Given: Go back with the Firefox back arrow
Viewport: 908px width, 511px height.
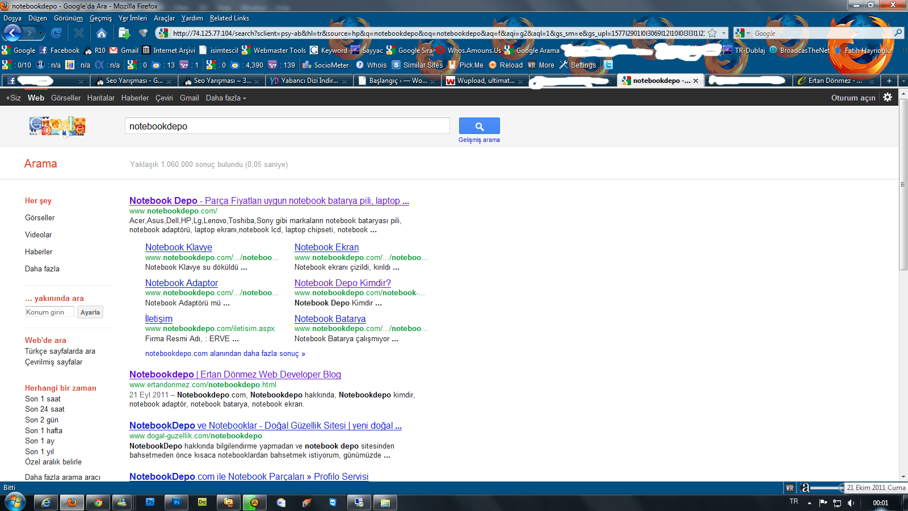Looking at the screenshot, I should pyautogui.click(x=12, y=33).
